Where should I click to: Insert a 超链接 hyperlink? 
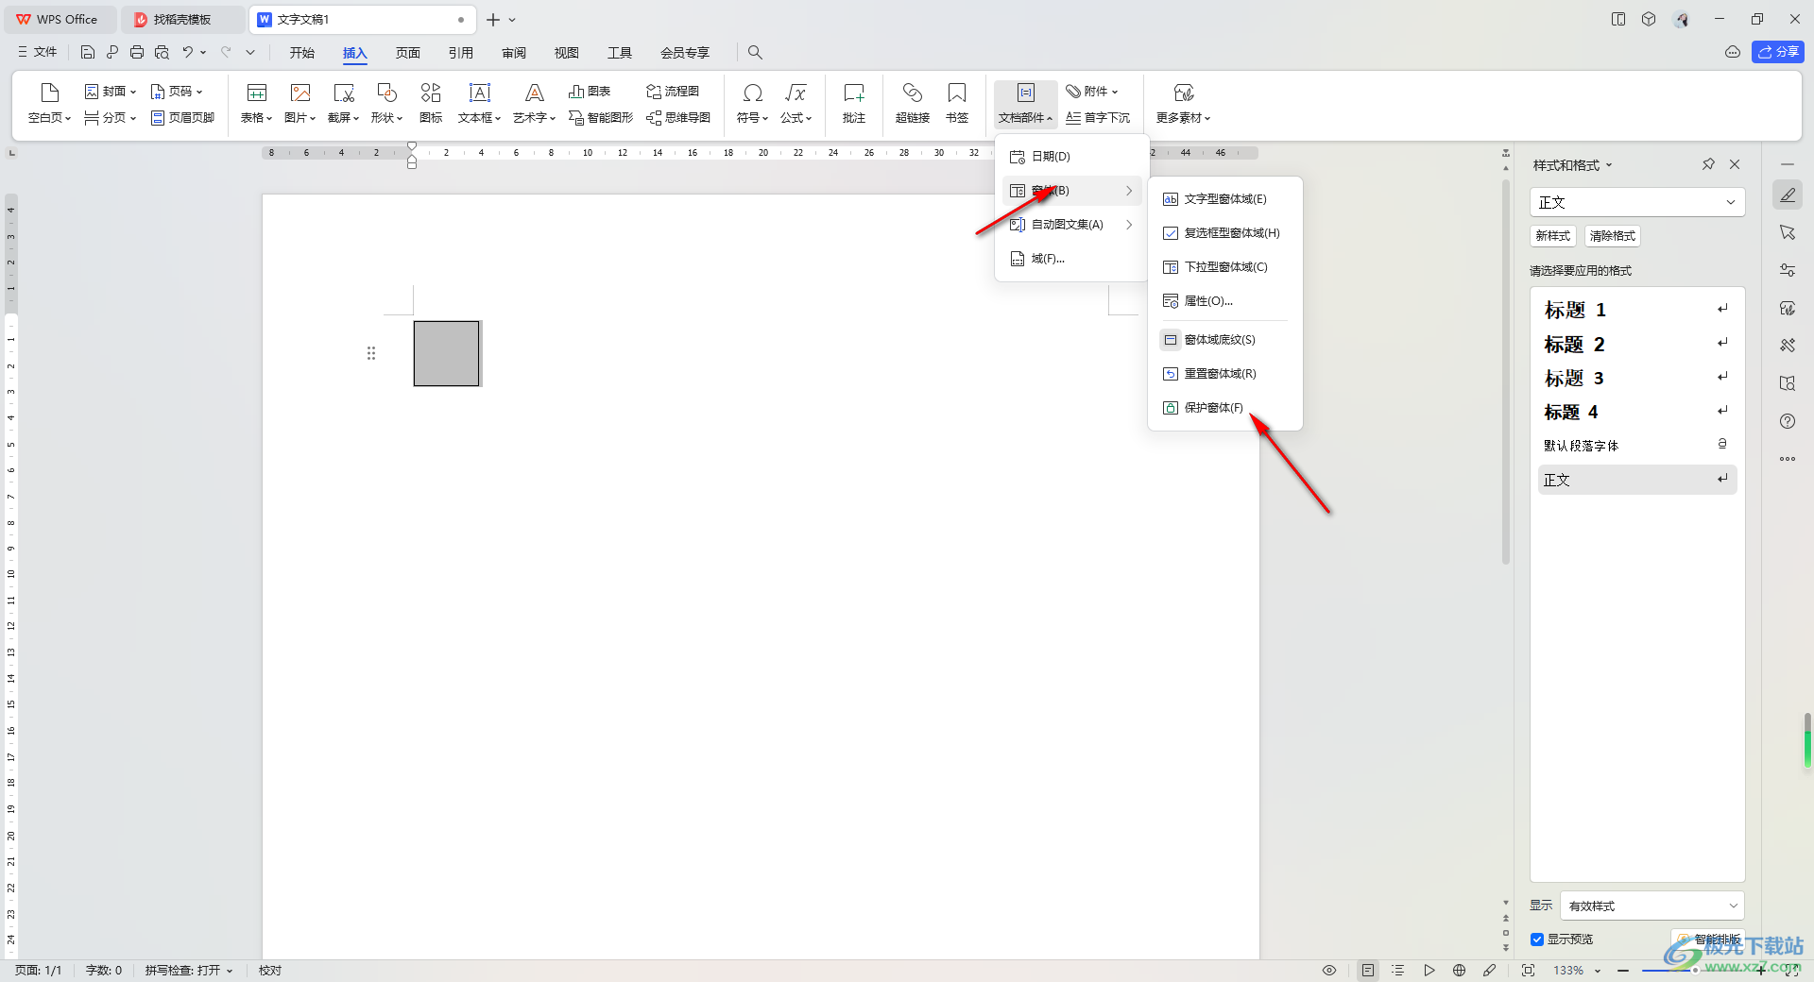click(913, 103)
